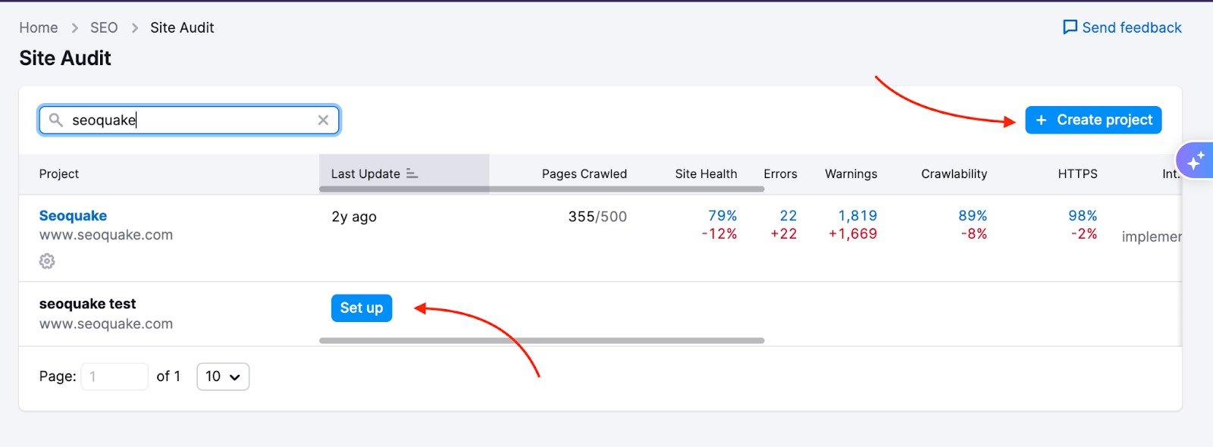Click the 89% Crawlability score
This screenshot has height=447, width=1213.
[972, 216]
